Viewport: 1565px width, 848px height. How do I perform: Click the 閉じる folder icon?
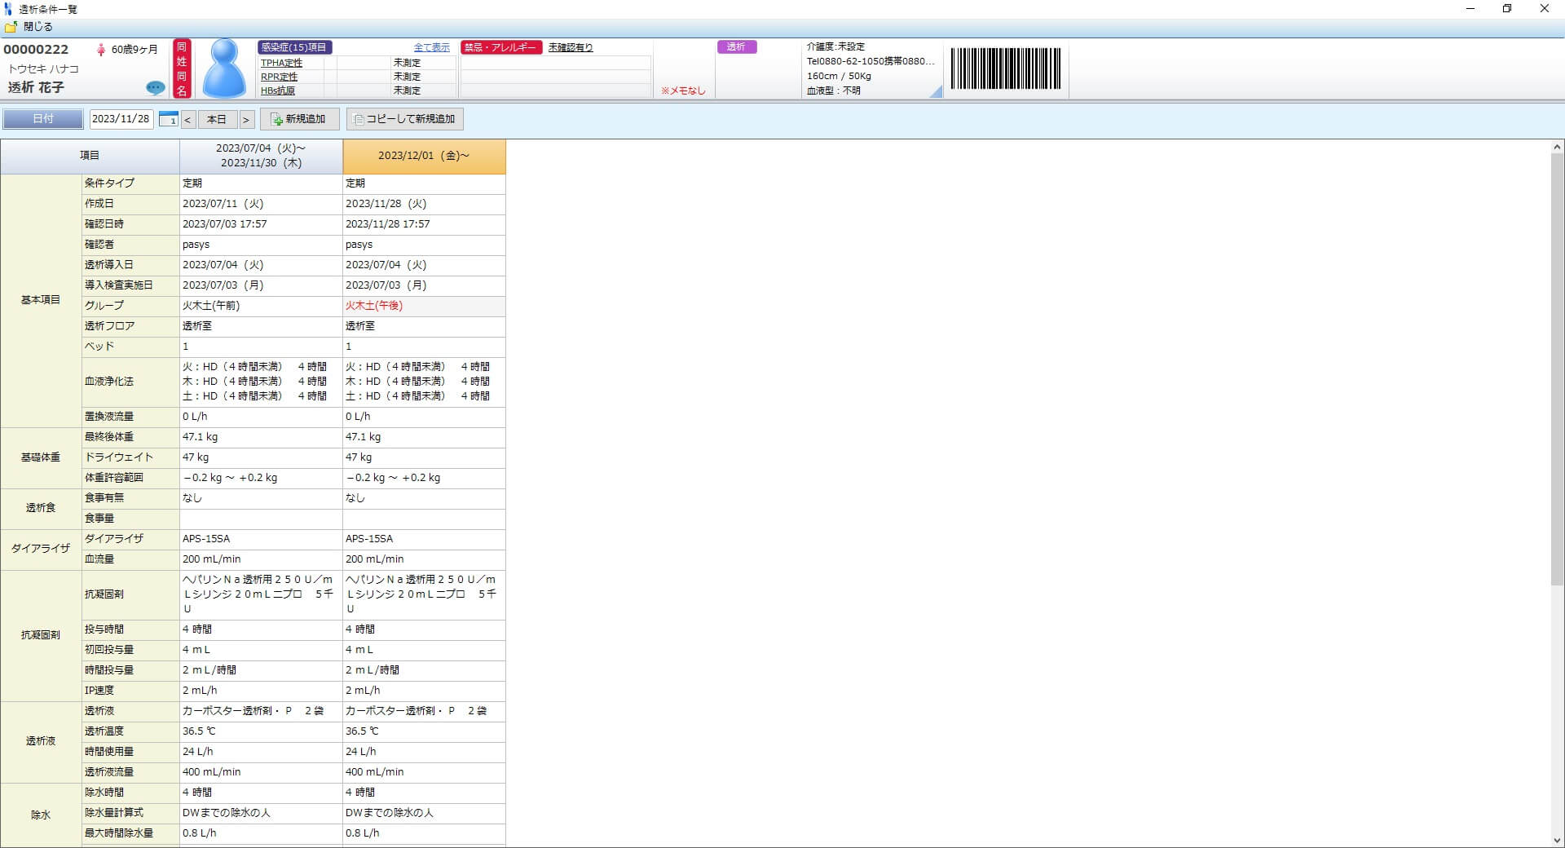click(x=11, y=27)
